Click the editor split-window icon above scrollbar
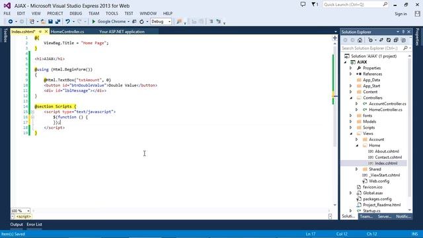423x238 pixels. pyautogui.click(x=335, y=38)
